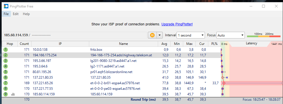Image resolution: width=283 pixels, height=104 pixels.
Task: Click the hop 5 green circle icon
Action: (6, 72)
